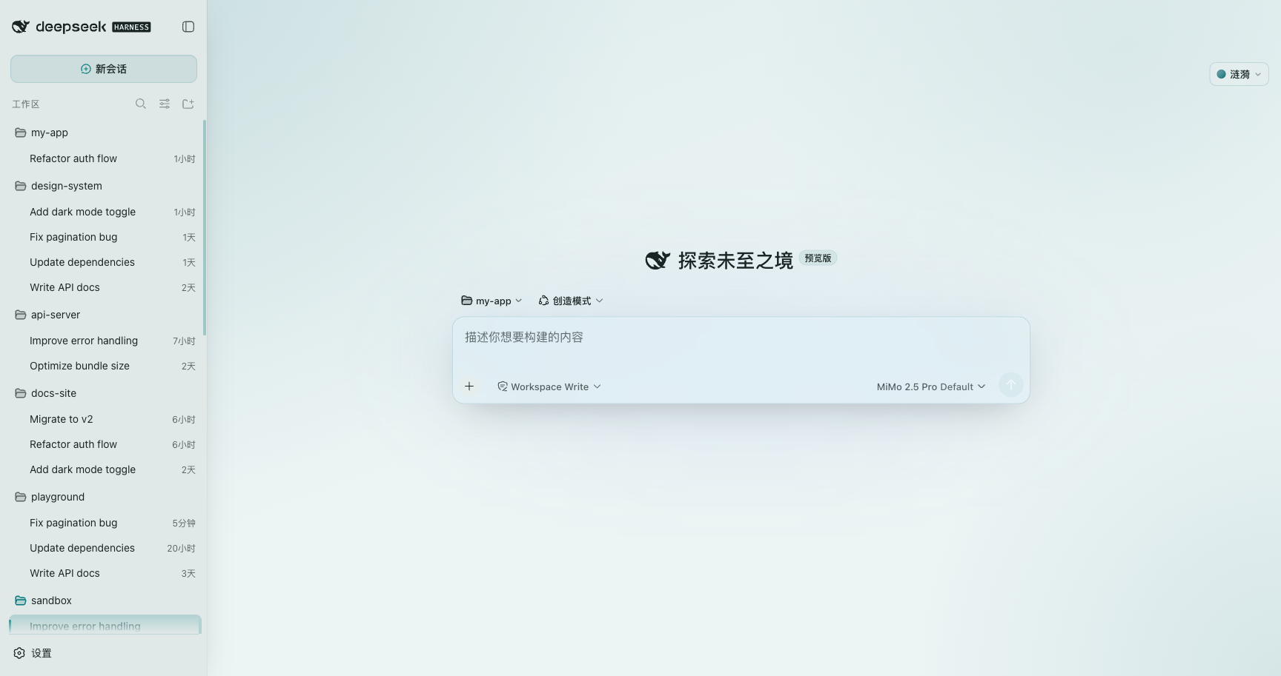Click the 工作区 section label

(26, 104)
